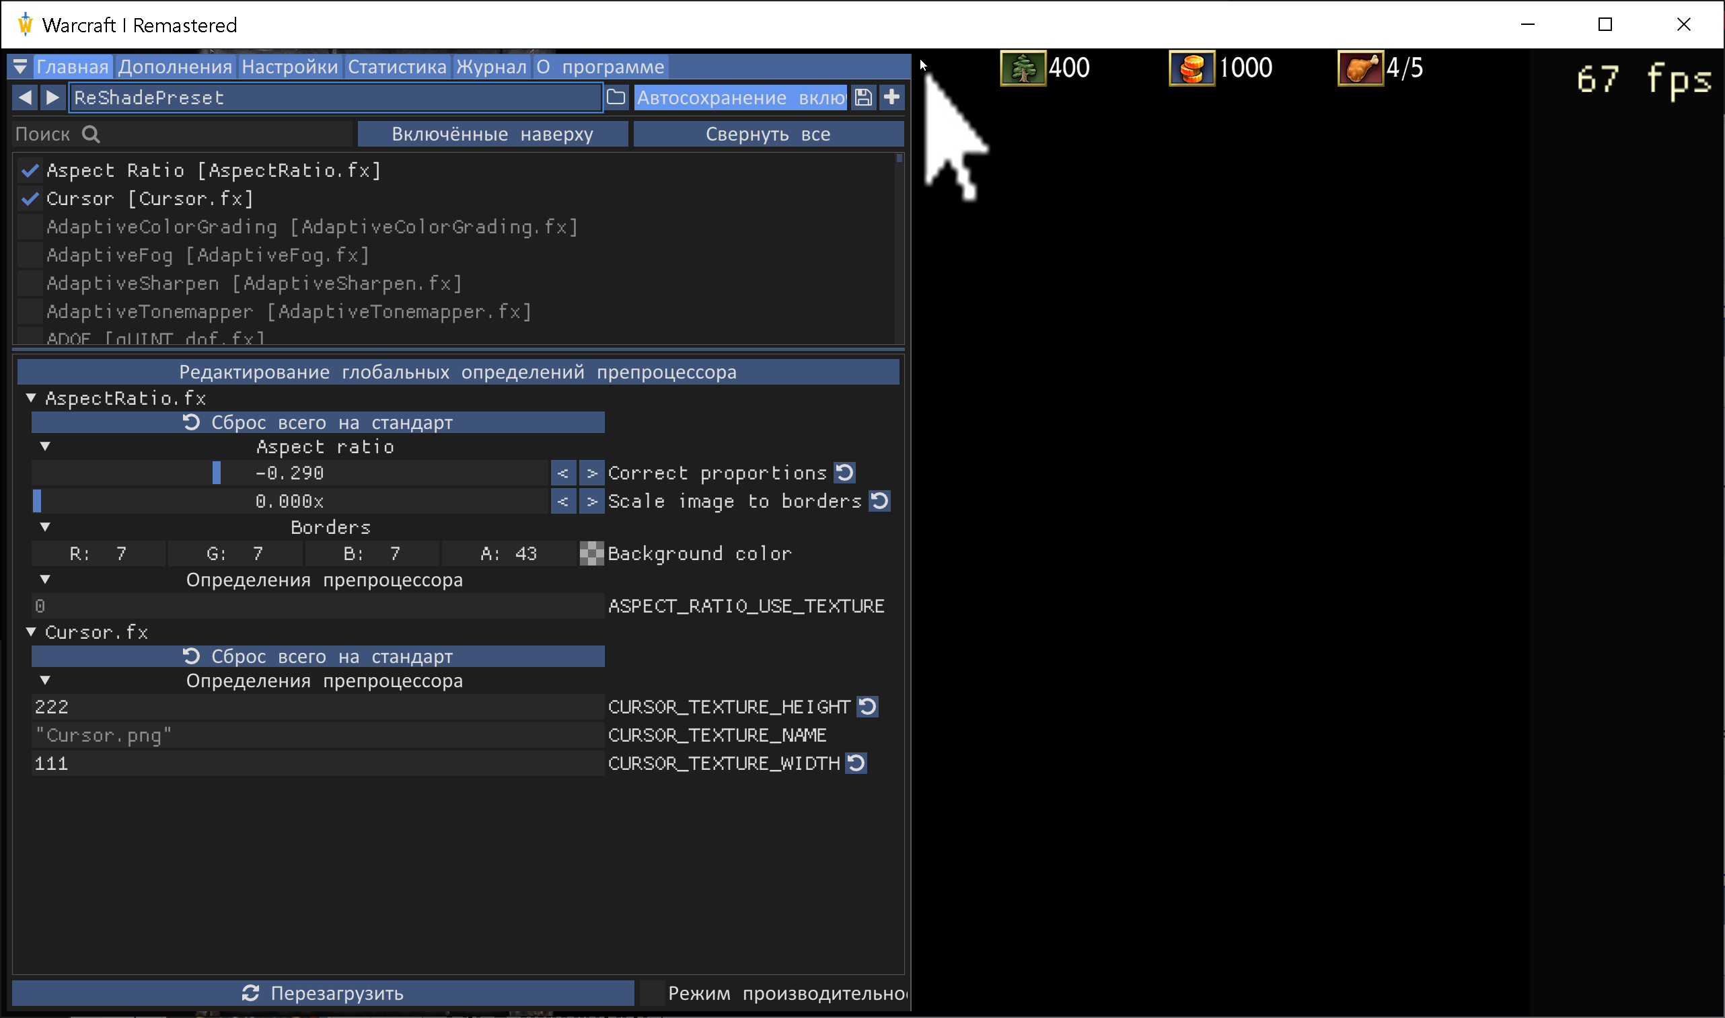The height and width of the screenshot is (1018, 1725).
Task: Reset CURSOR_TEXTURE_WIDTH to default
Action: point(856,762)
